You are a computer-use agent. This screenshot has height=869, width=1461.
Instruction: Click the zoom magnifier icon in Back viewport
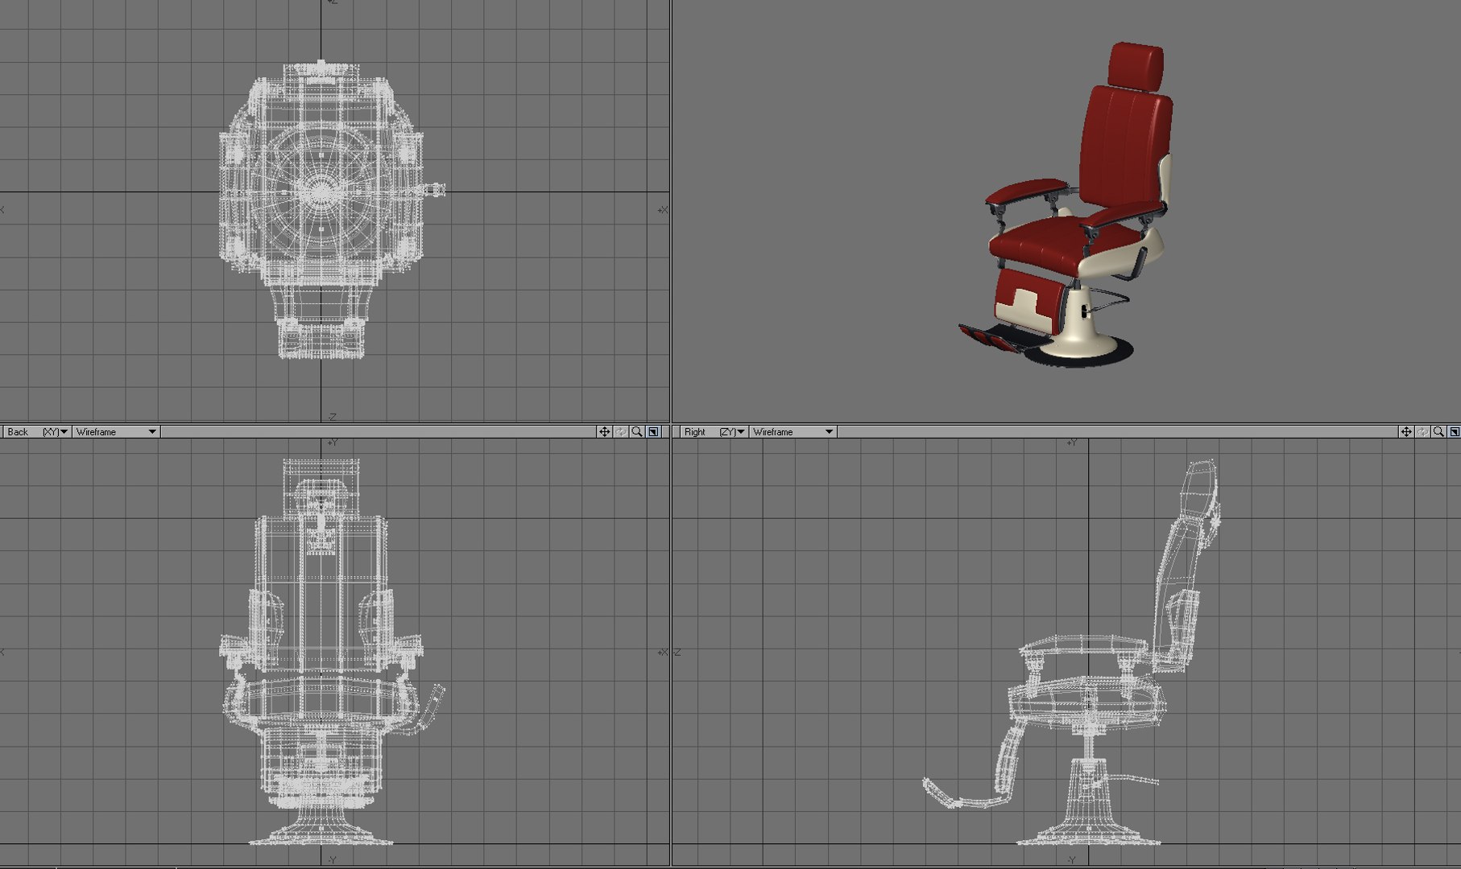pyautogui.click(x=637, y=432)
